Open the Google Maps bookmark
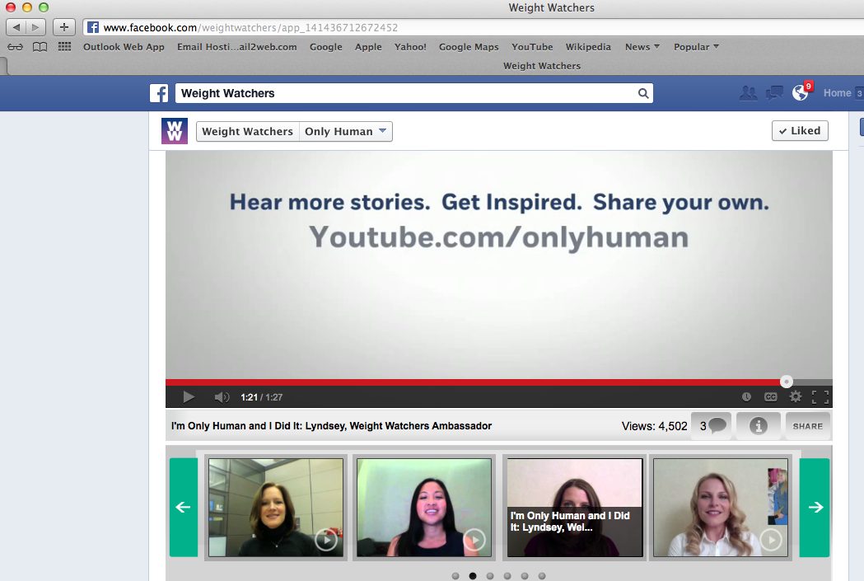 [469, 47]
